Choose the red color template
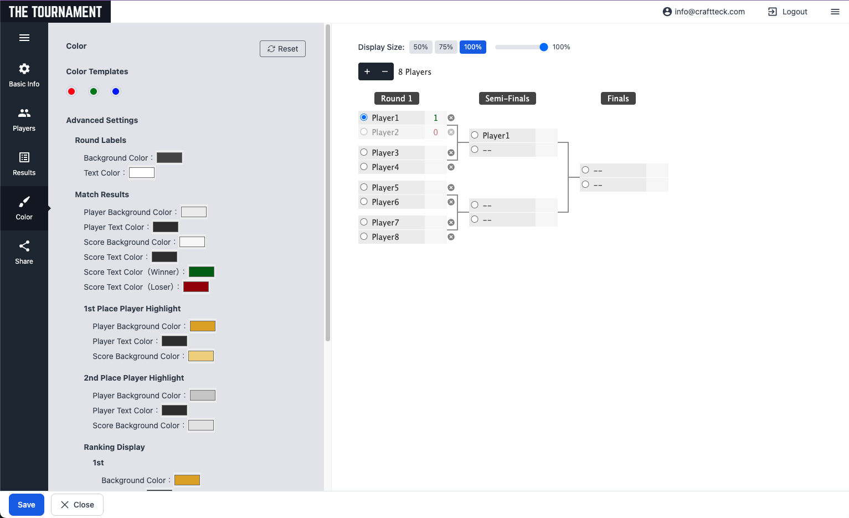 tap(71, 91)
